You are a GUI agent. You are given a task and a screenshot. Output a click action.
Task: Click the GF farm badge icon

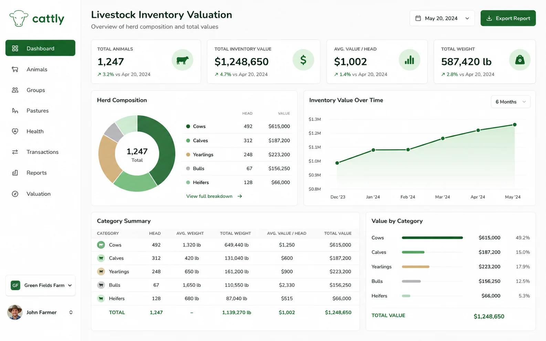point(15,285)
